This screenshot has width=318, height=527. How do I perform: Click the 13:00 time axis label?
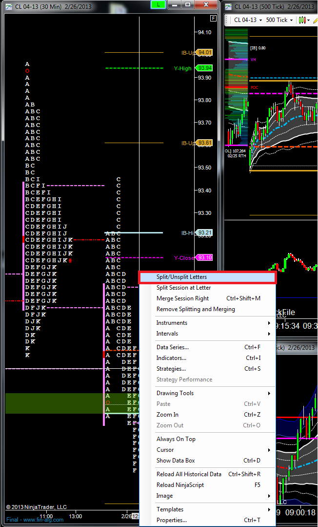pyautogui.click(x=76, y=516)
